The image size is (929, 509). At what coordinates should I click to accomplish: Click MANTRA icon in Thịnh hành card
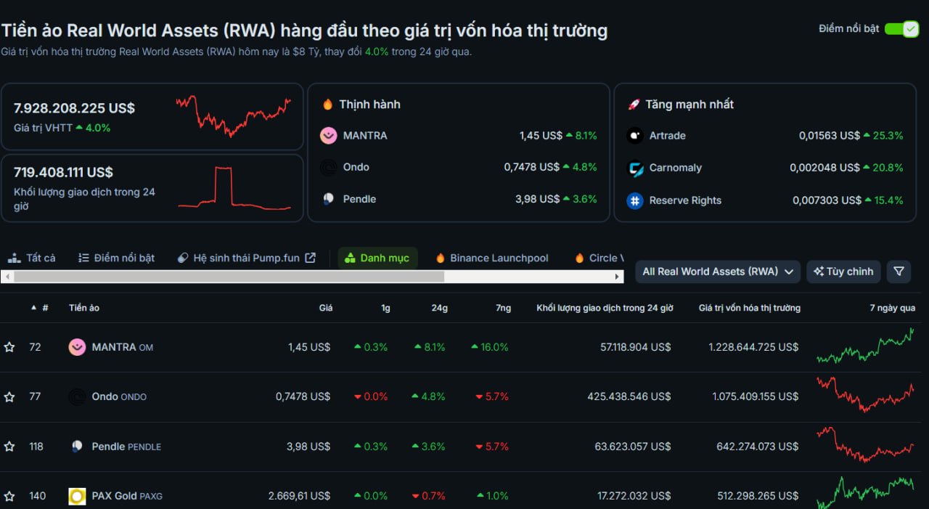(x=329, y=136)
